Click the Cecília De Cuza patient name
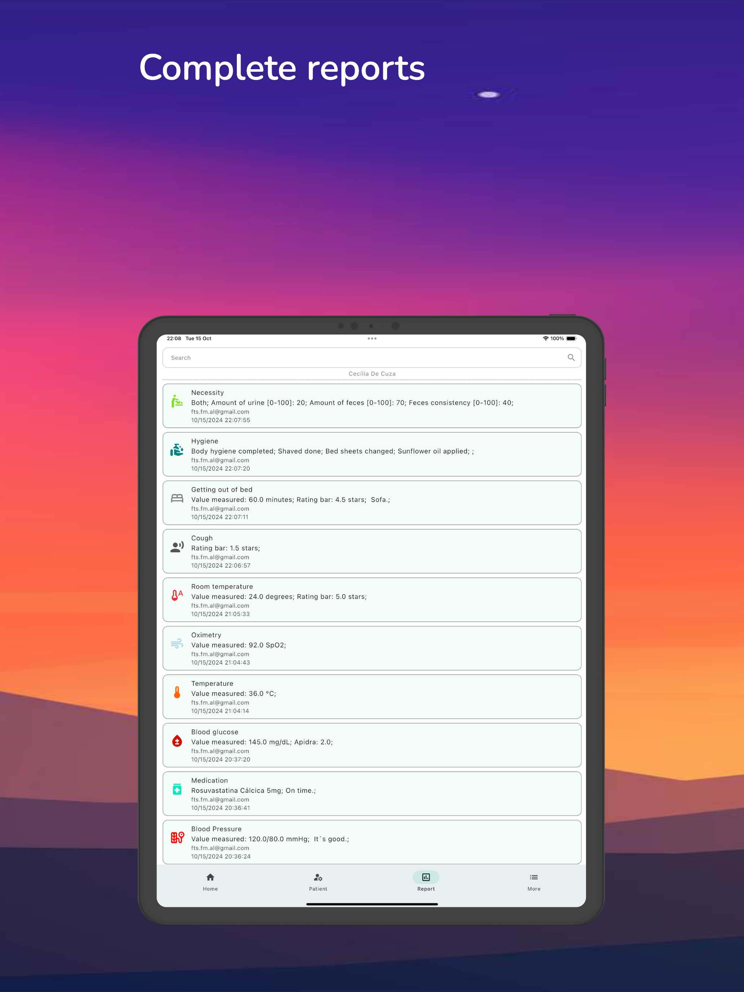This screenshot has height=992, width=744. click(372, 373)
